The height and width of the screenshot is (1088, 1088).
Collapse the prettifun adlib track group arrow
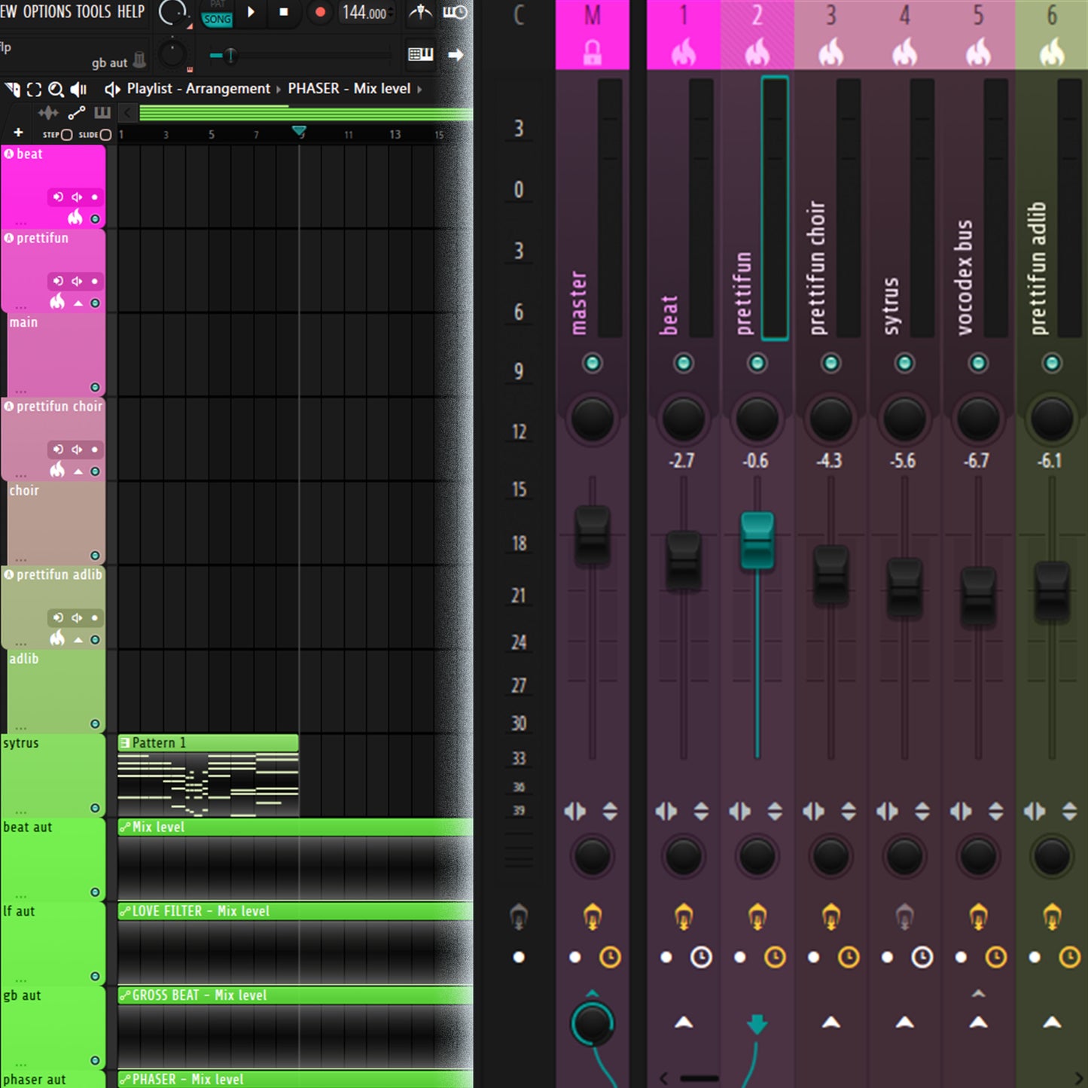click(78, 639)
